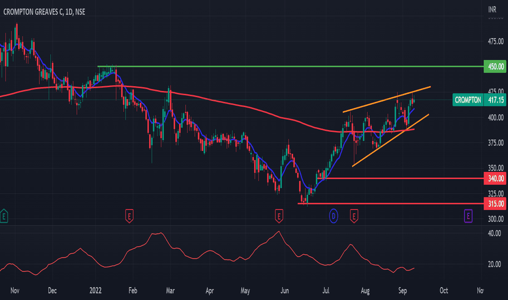Click the 40.00 indicator scale label
508x300 pixels.
tap(494, 233)
